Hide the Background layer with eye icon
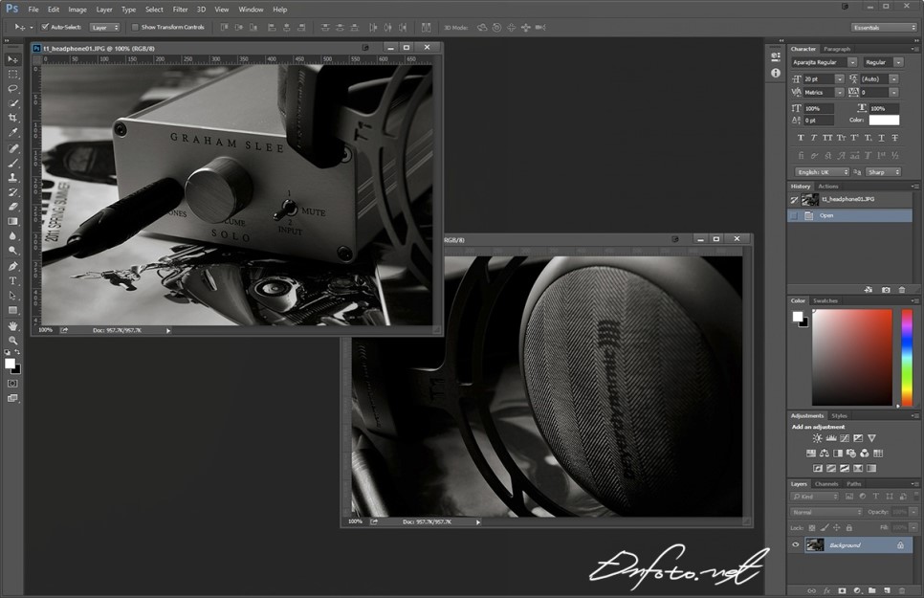The height and width of the screenshot is (598, 924). pyautogui.click(x=796, y=545)
